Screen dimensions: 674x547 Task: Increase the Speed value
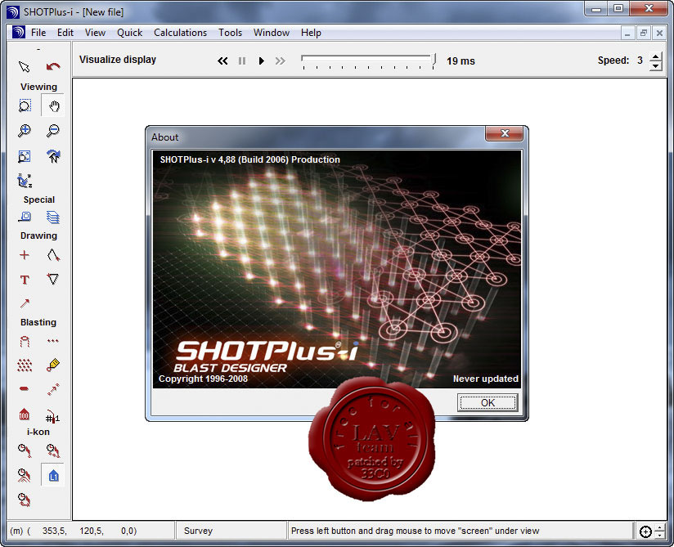[x=655, y=56]
